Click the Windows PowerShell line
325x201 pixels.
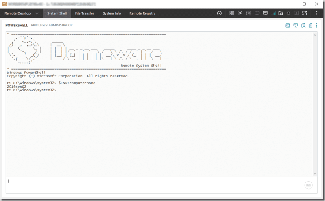(x=26, y=73)
